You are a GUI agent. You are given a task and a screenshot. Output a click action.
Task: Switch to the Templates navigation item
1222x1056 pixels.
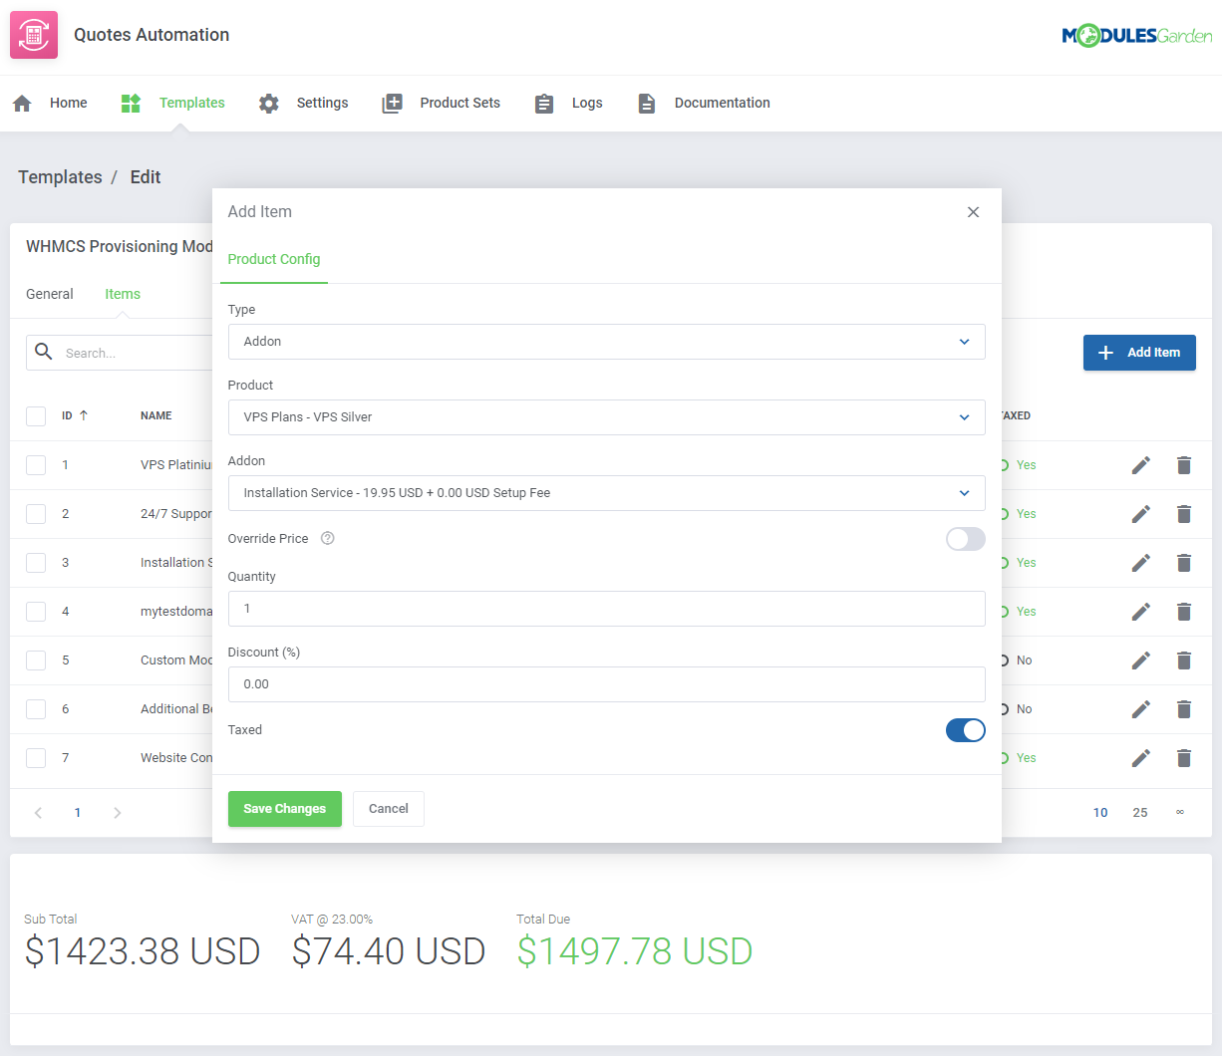[x=191, y=102]
